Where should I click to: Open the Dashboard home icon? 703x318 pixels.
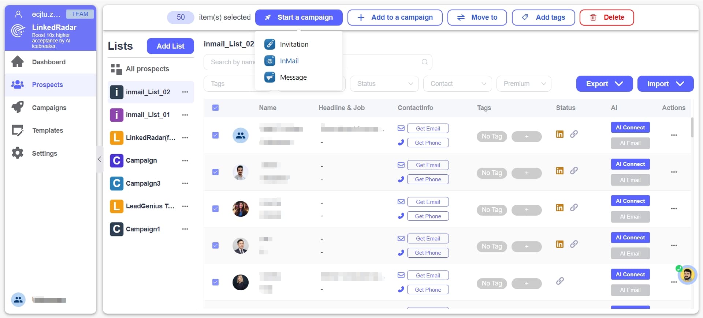click(18, 62)
